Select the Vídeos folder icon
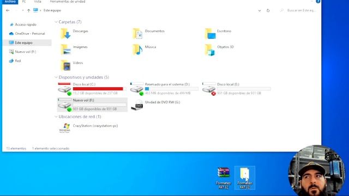Viewport: 349px width, 196px height. [x=65, y=65]
